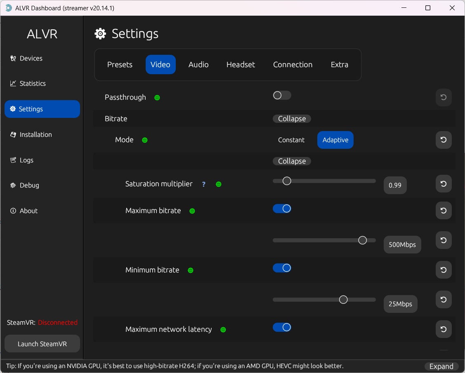Enable the Passthrough toggle

282,96
